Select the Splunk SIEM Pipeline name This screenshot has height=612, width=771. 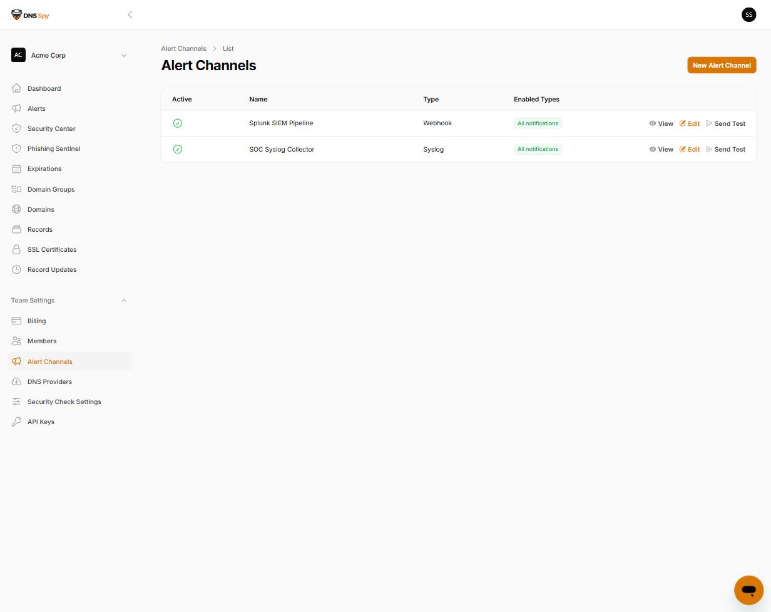coord(281,123)
